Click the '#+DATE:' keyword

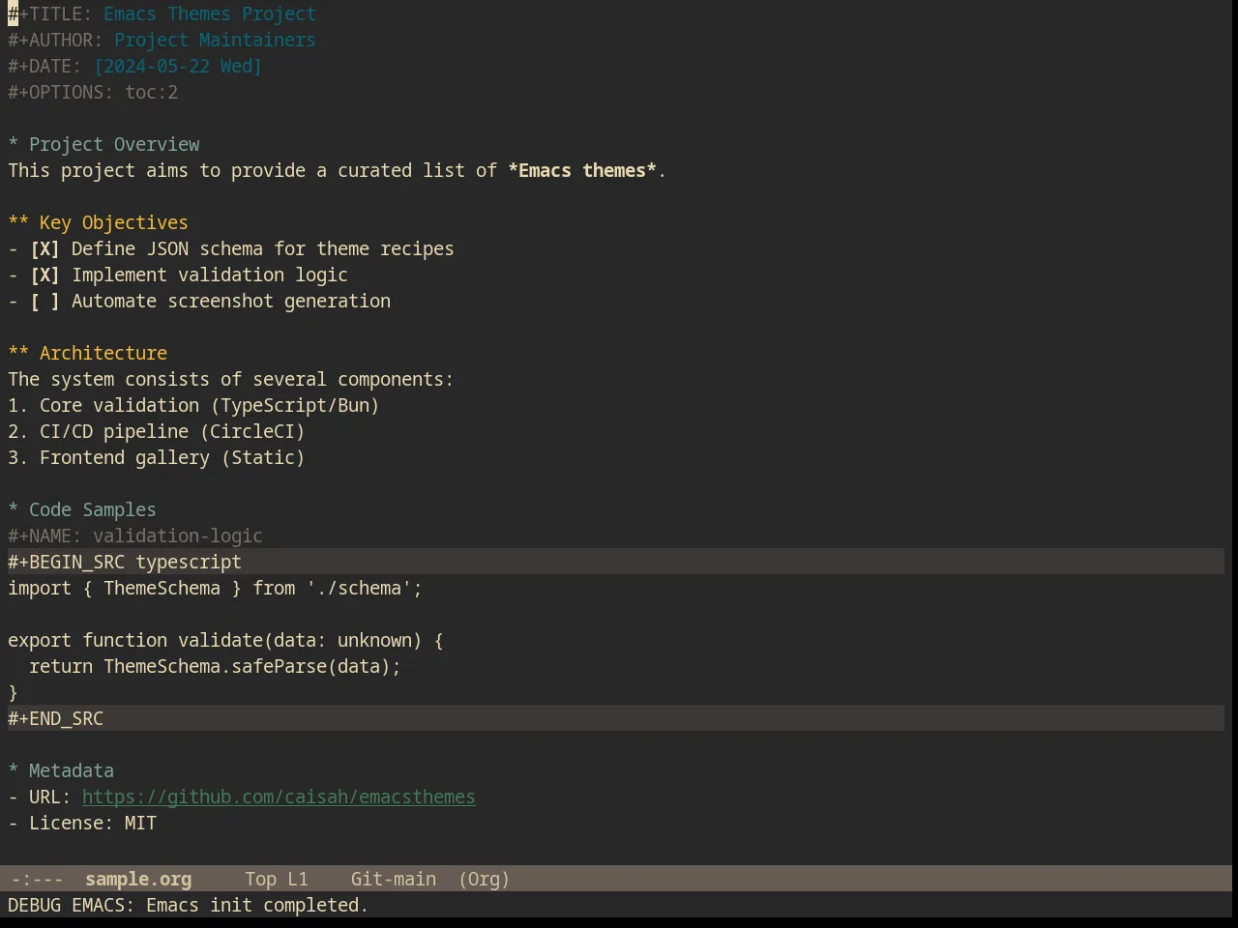coord(44,67)
